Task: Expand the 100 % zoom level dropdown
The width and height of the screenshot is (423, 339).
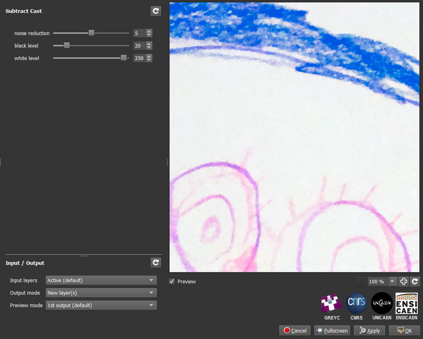Action: tap(393, 281)
